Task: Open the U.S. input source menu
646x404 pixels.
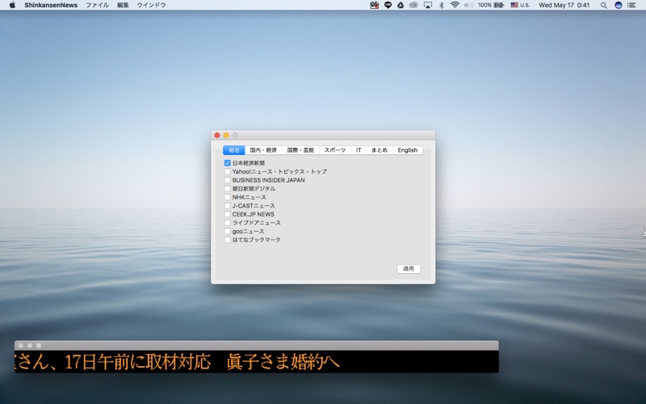Action: (x=520, y=5)
